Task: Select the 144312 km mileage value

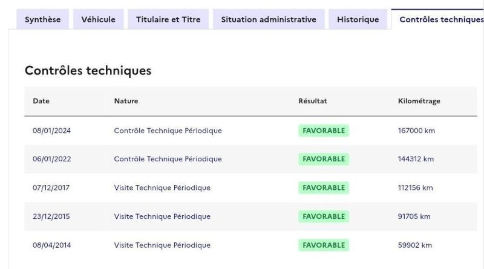Action: point(413,159)
